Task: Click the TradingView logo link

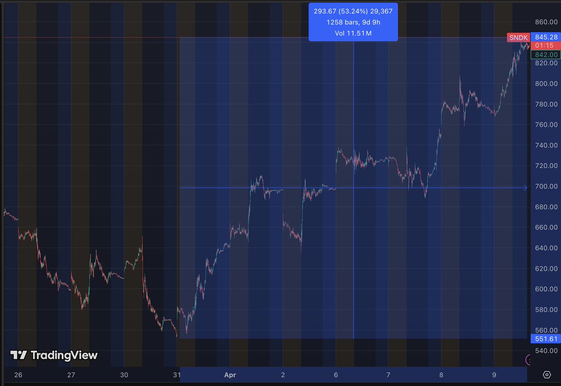Action: click(54, 355)
